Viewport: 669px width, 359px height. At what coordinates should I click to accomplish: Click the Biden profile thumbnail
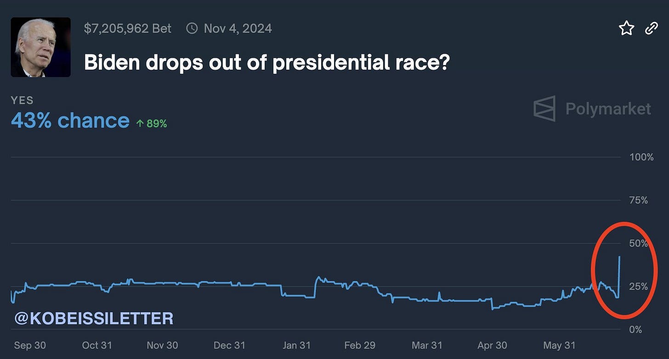(x=40, y=47)
